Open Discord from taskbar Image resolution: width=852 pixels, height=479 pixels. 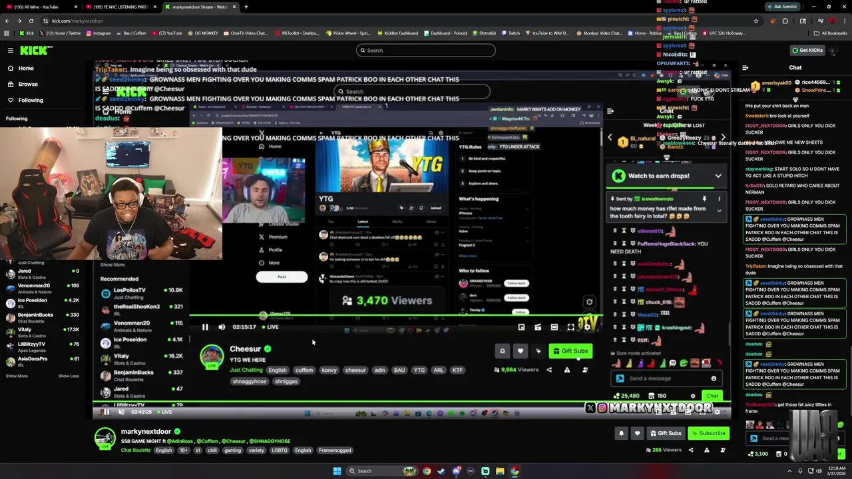pos(456,471)
